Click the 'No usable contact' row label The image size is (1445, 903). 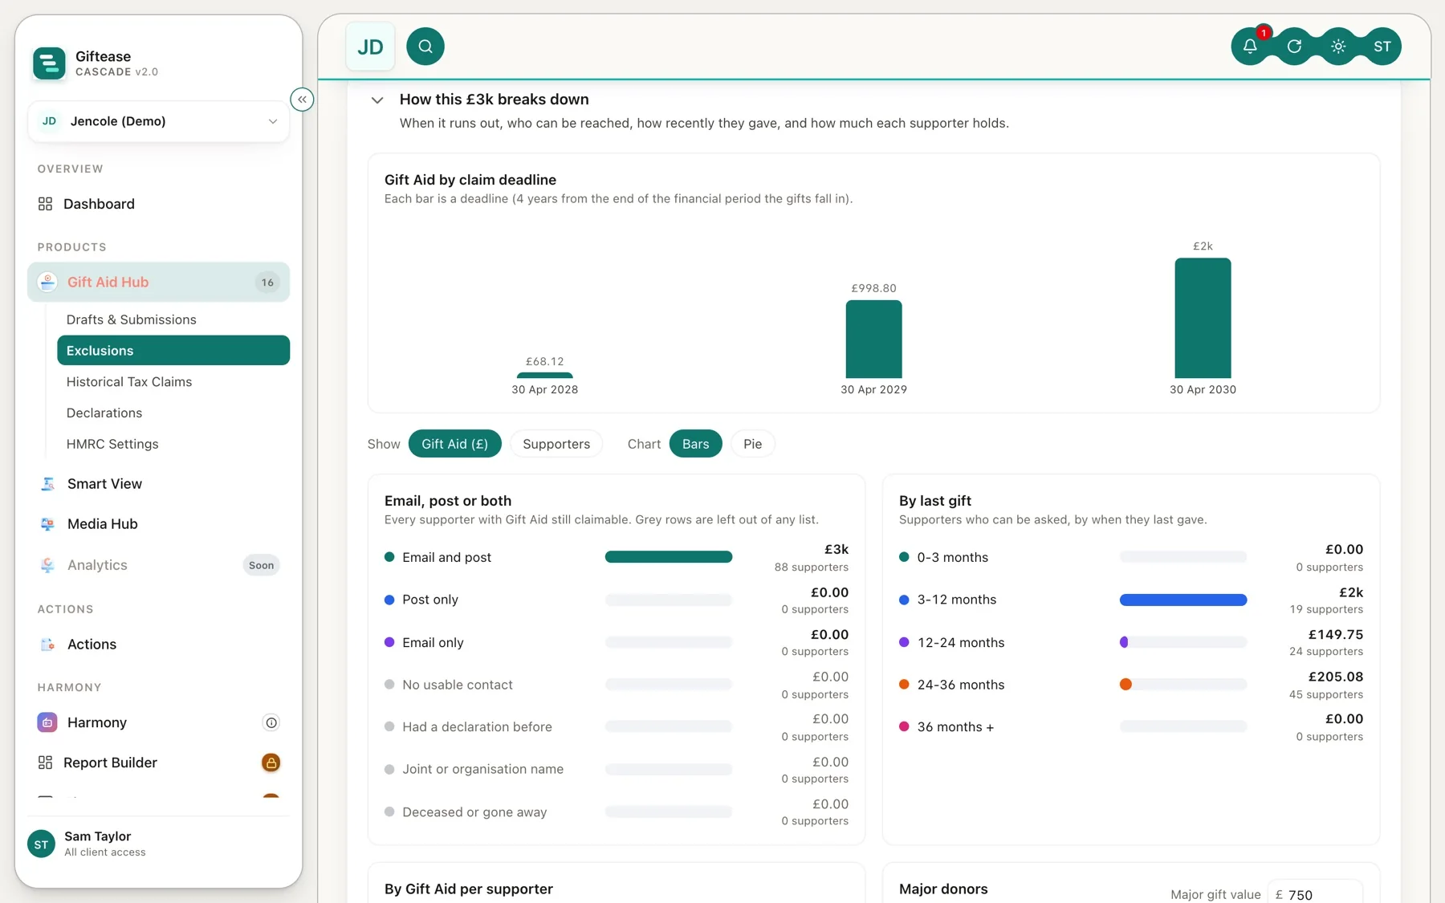point(458,685)
